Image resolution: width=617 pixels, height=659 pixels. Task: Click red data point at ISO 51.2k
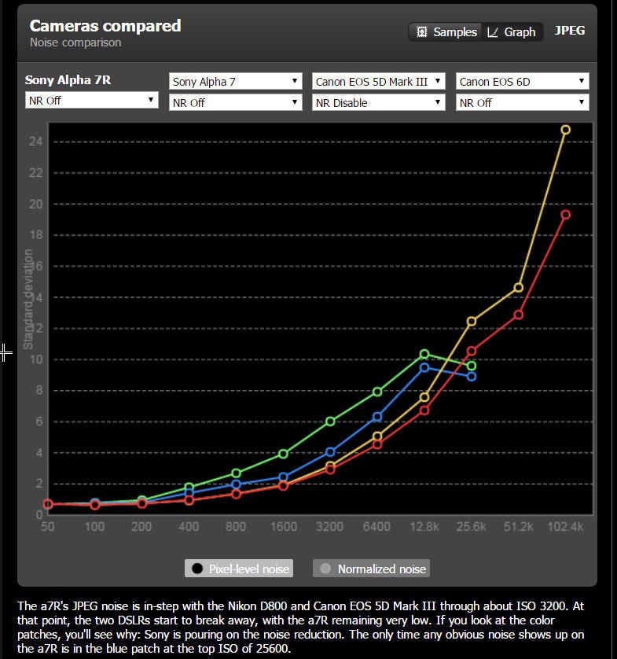pos(519,315)
